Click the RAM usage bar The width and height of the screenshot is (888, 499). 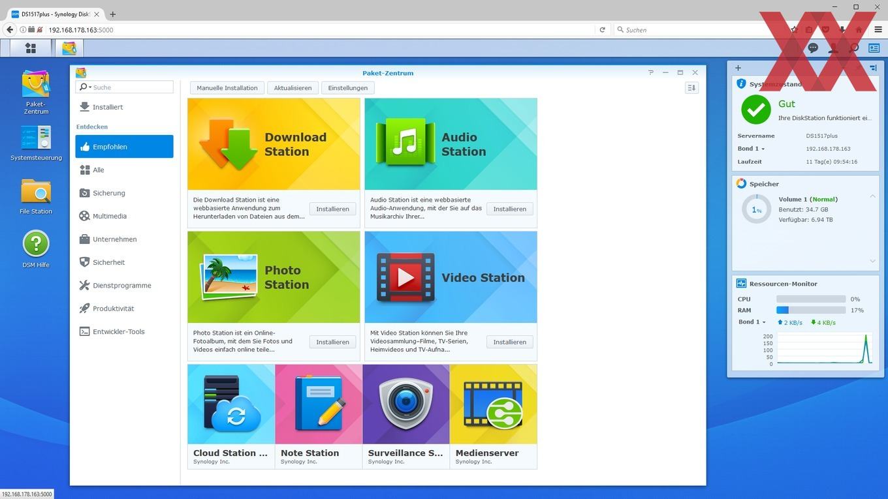click(x=811, y=310)
